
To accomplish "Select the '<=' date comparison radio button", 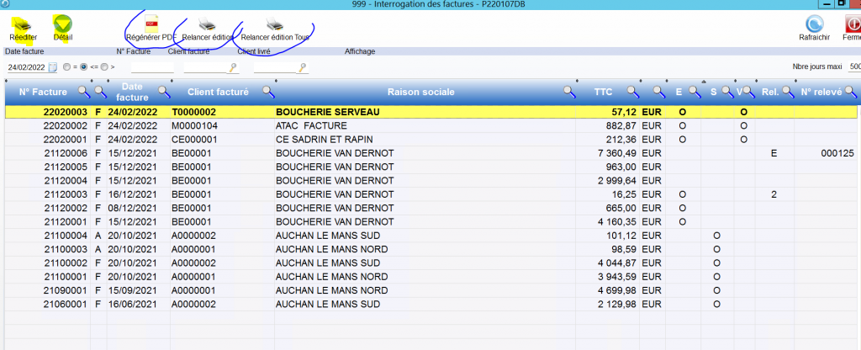I will tap(84, 66).
